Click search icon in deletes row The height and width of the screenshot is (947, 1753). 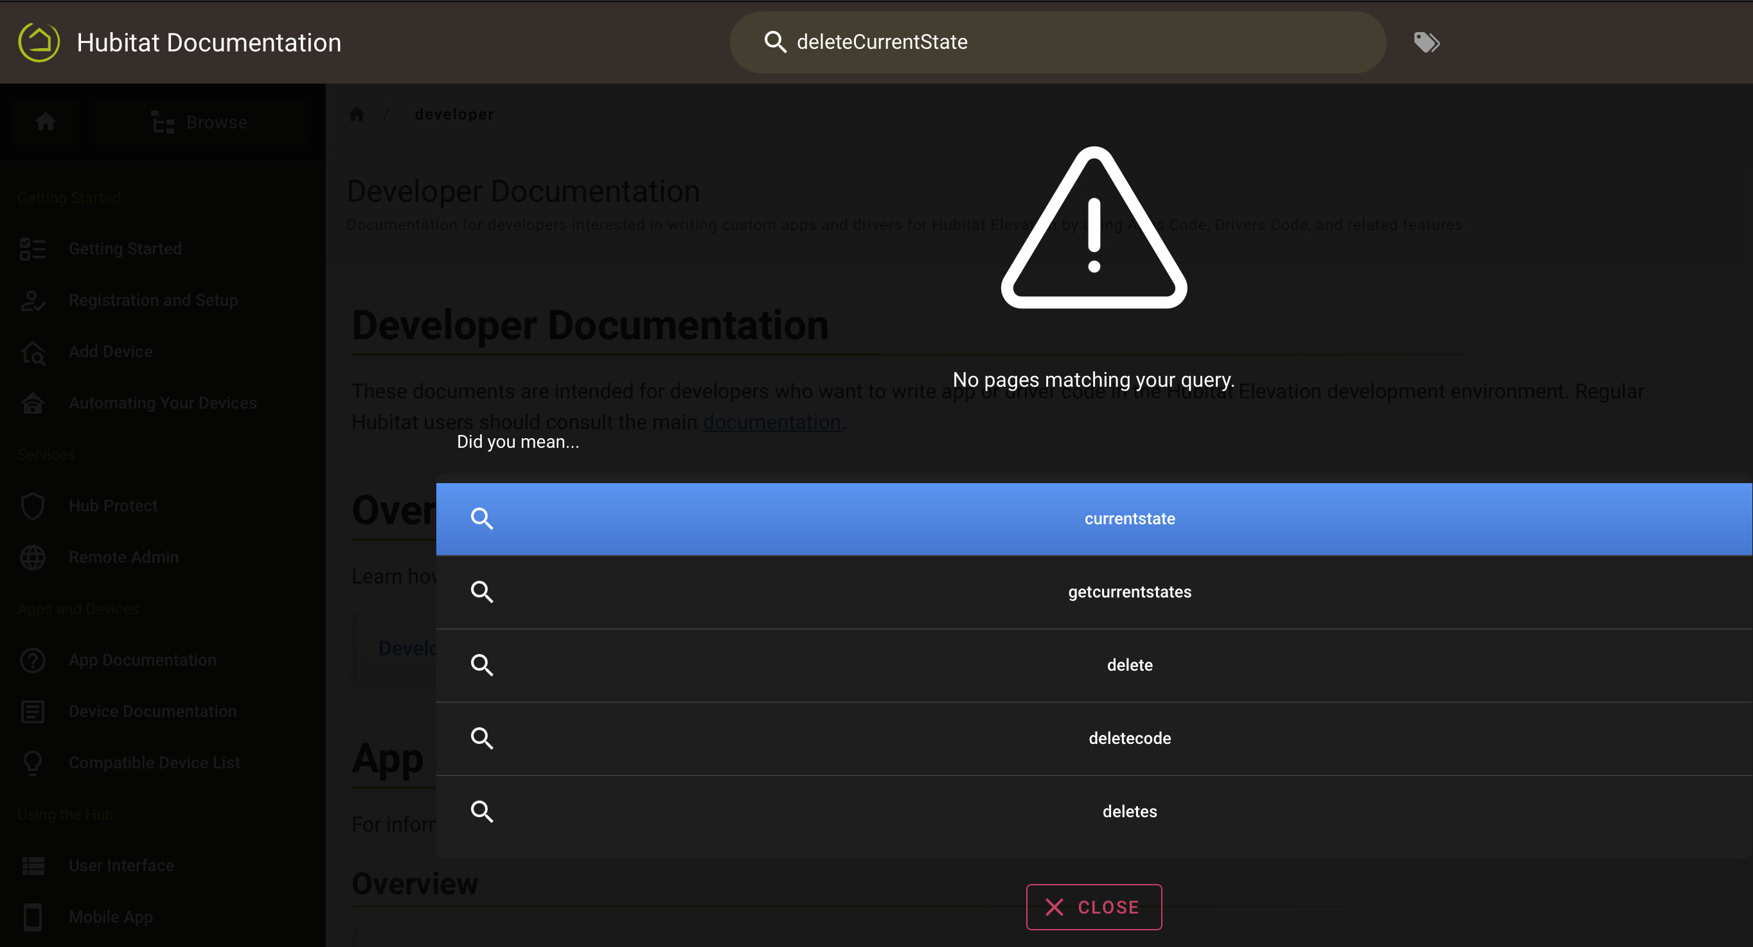click(482, 811)
